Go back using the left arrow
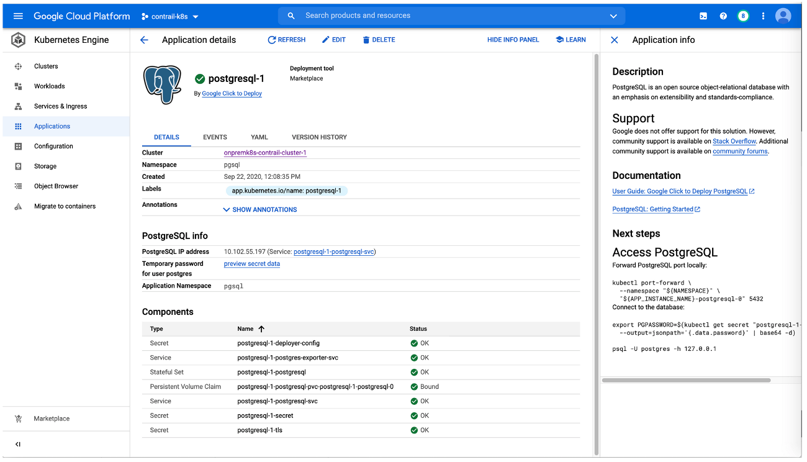Screen dimensions: 807x462 [x=145, y=40]
